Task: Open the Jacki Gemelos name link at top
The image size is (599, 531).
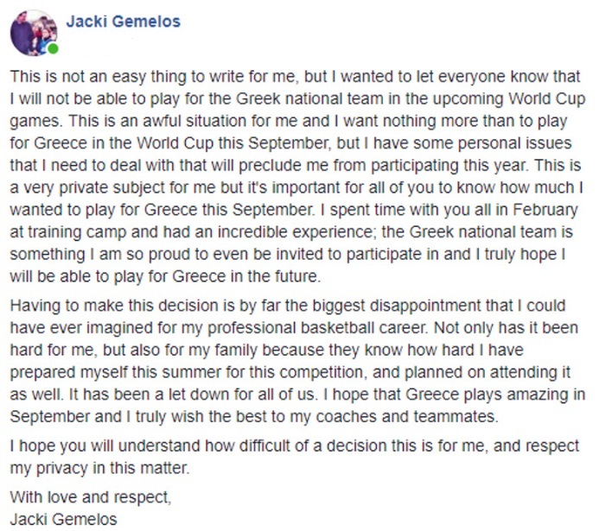Action: (x=124, y=22)
